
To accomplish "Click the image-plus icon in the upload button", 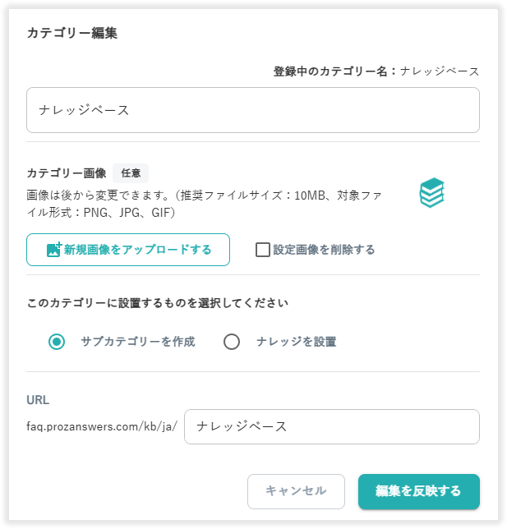I will click(x=53, y=250).
